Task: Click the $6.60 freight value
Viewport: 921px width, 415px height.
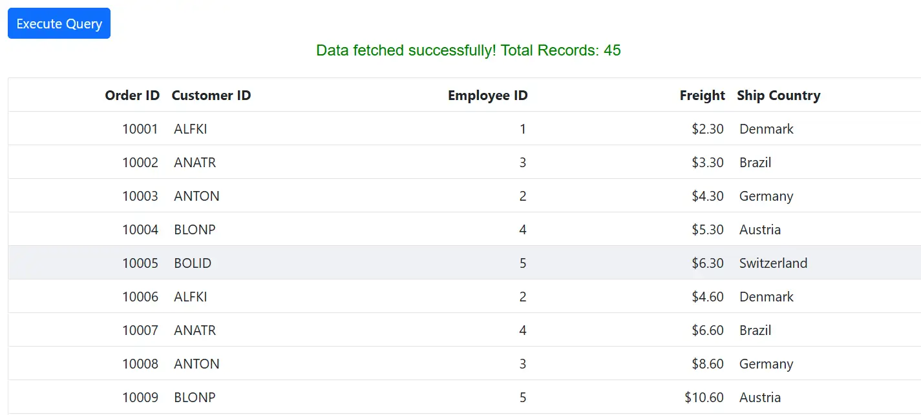Action: 708,330
